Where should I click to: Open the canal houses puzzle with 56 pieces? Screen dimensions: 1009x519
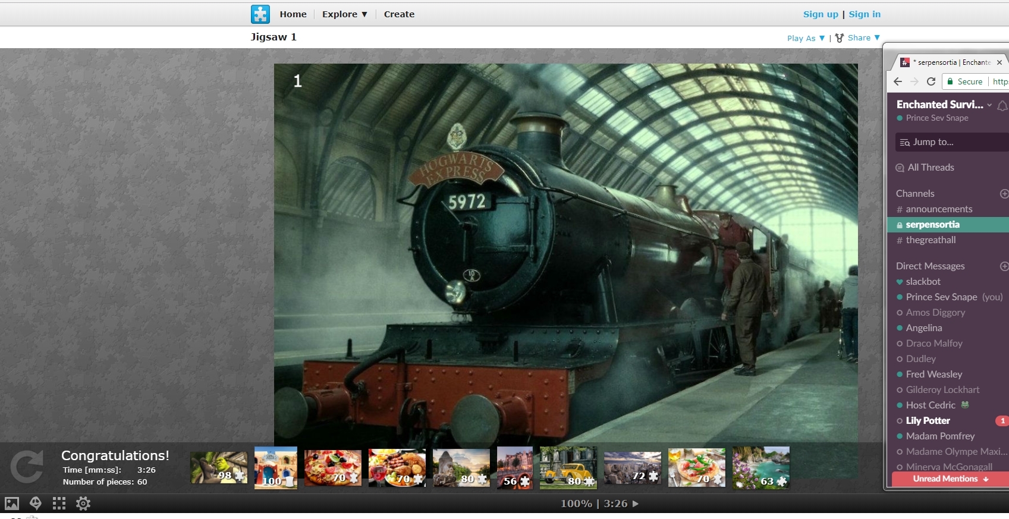click(x=515, y=468)
